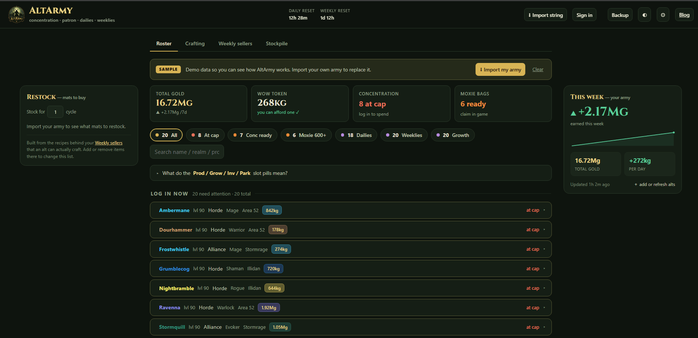Screen dimensions: 698x338
Task: Click the Total Gold stat card
Action: point(198,103)
